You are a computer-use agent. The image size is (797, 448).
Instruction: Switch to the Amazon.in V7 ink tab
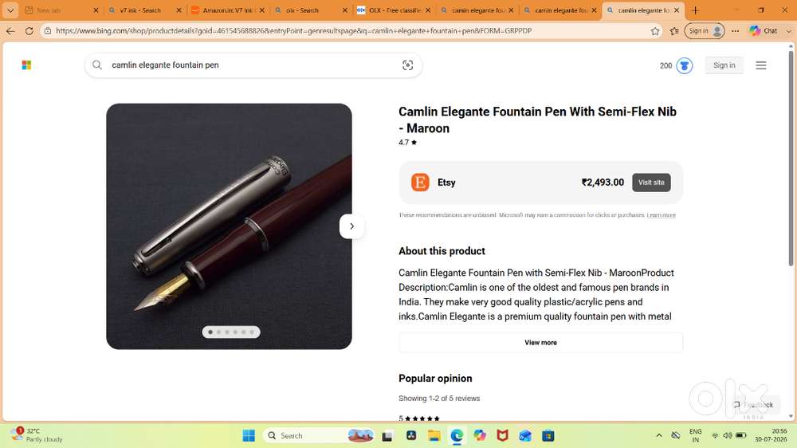point(228,10)
